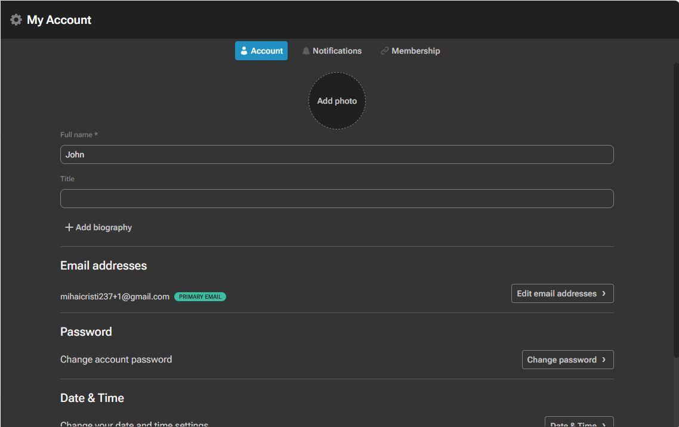Viewport: 679px width, 427px height.
Task: Click the vertical scrollbar on the right
Action: (x=675, y=209)
